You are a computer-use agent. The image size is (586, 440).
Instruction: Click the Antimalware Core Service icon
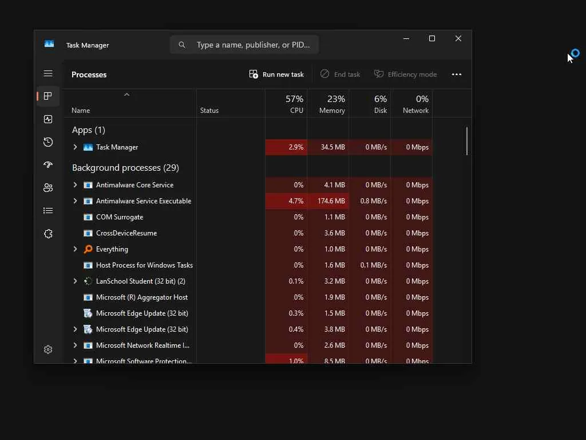tap(88, 185)
